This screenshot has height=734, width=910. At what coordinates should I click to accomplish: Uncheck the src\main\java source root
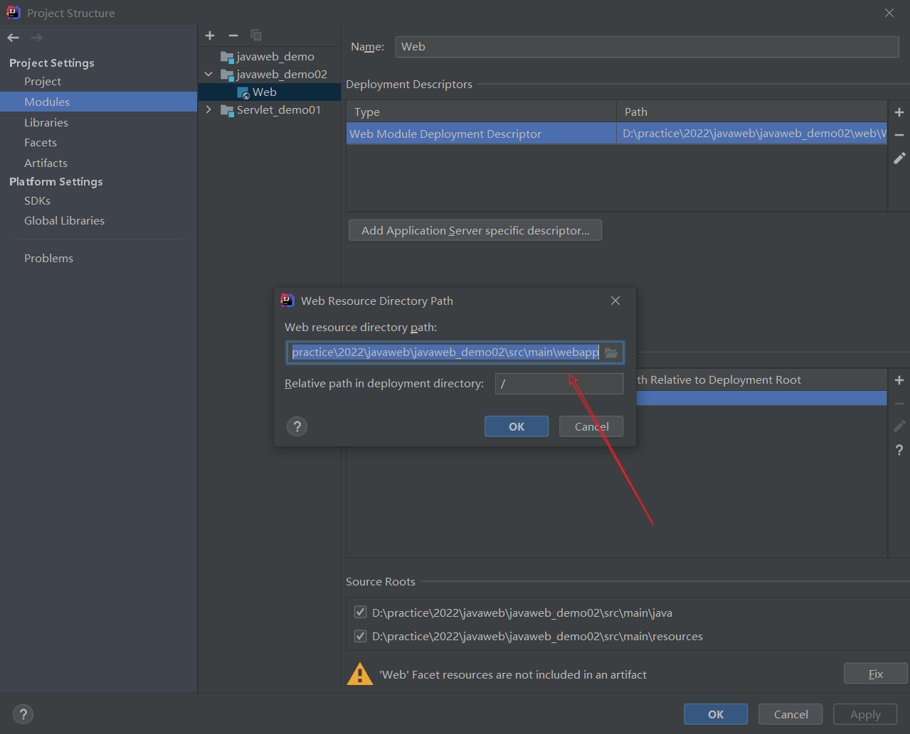[361, 612]
